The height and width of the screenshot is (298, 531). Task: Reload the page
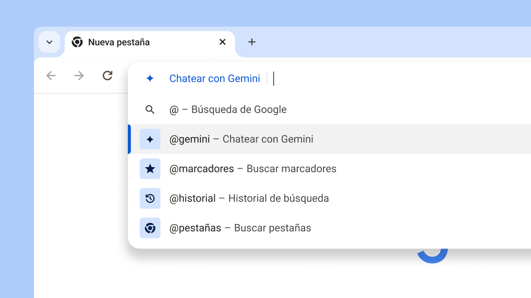pyautogui.click(x=107, y=76)
